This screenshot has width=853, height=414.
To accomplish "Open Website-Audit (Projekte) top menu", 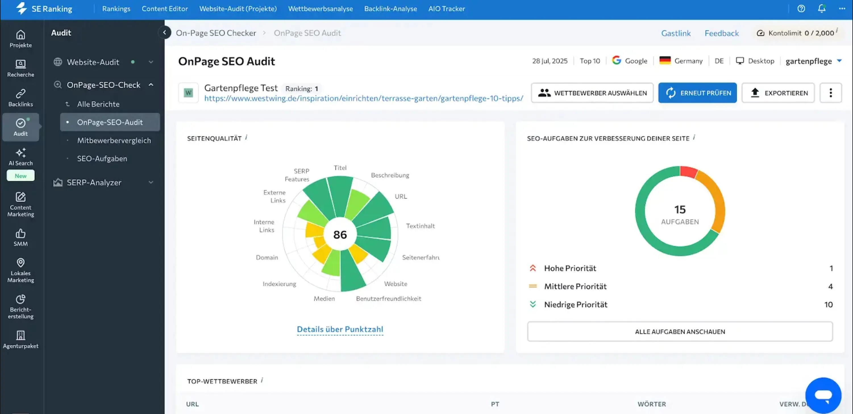I will (x=238, y=9).
